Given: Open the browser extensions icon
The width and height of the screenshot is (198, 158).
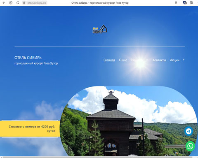Looking at the screenshot, I should 191,3.
